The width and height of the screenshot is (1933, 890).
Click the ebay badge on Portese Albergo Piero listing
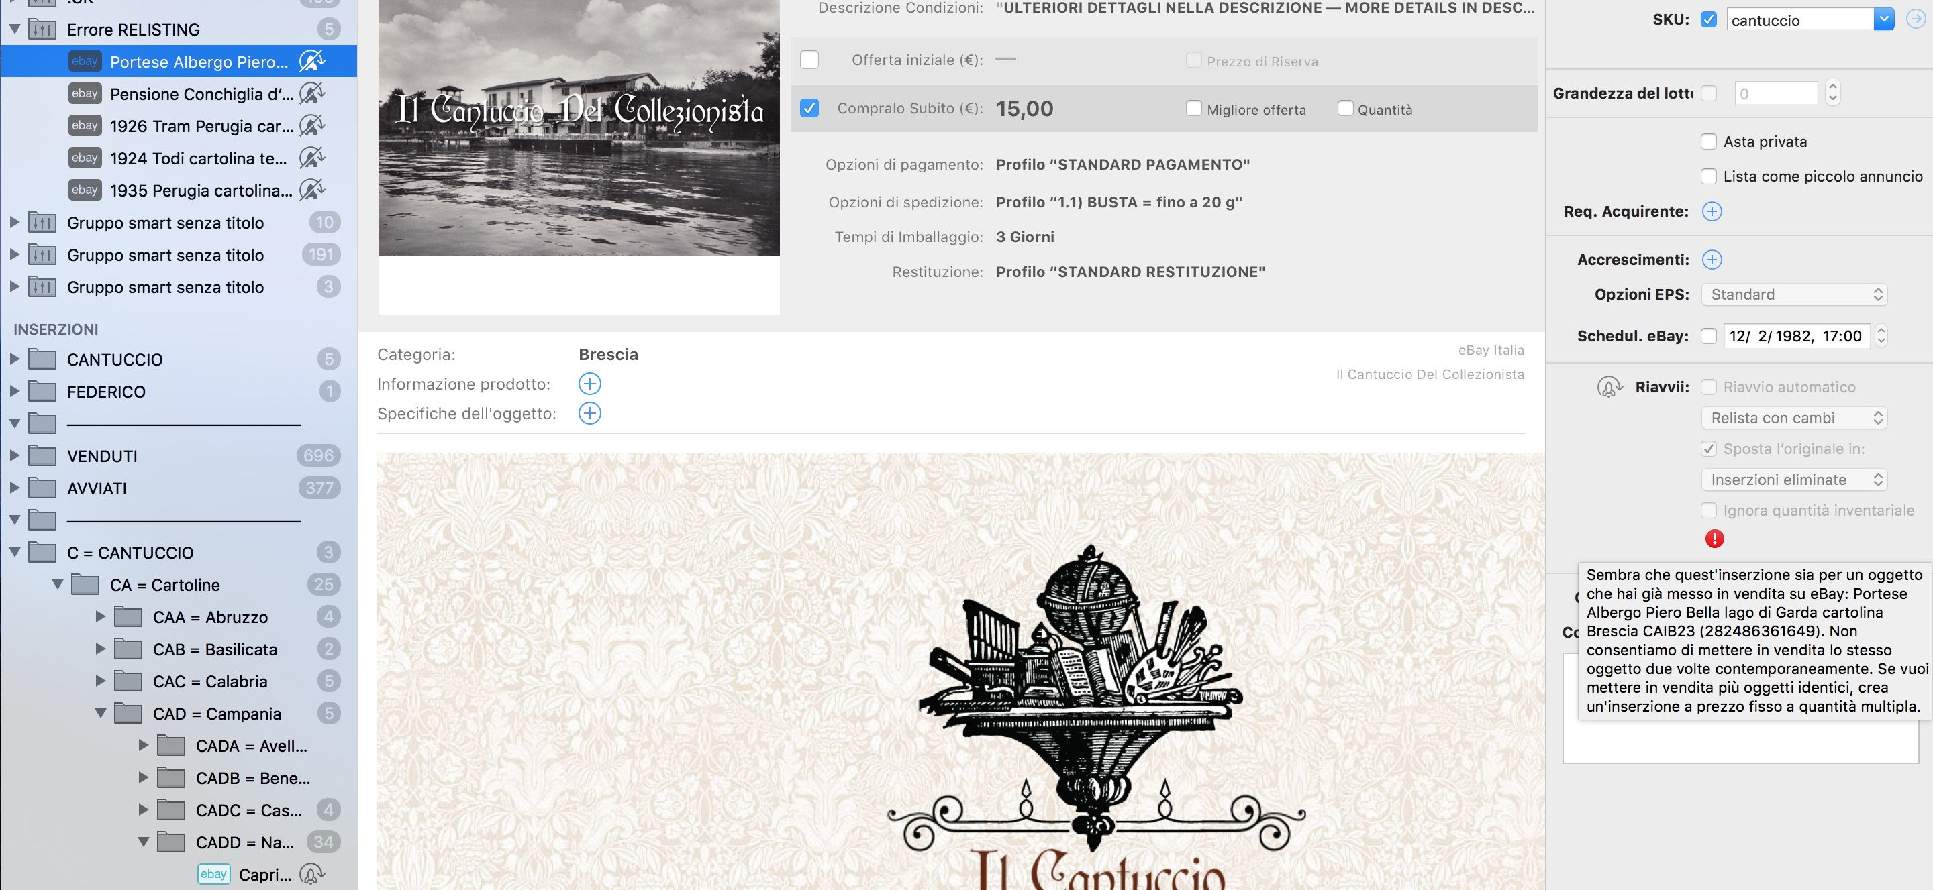pyautogui.click(x=84, y=62)
